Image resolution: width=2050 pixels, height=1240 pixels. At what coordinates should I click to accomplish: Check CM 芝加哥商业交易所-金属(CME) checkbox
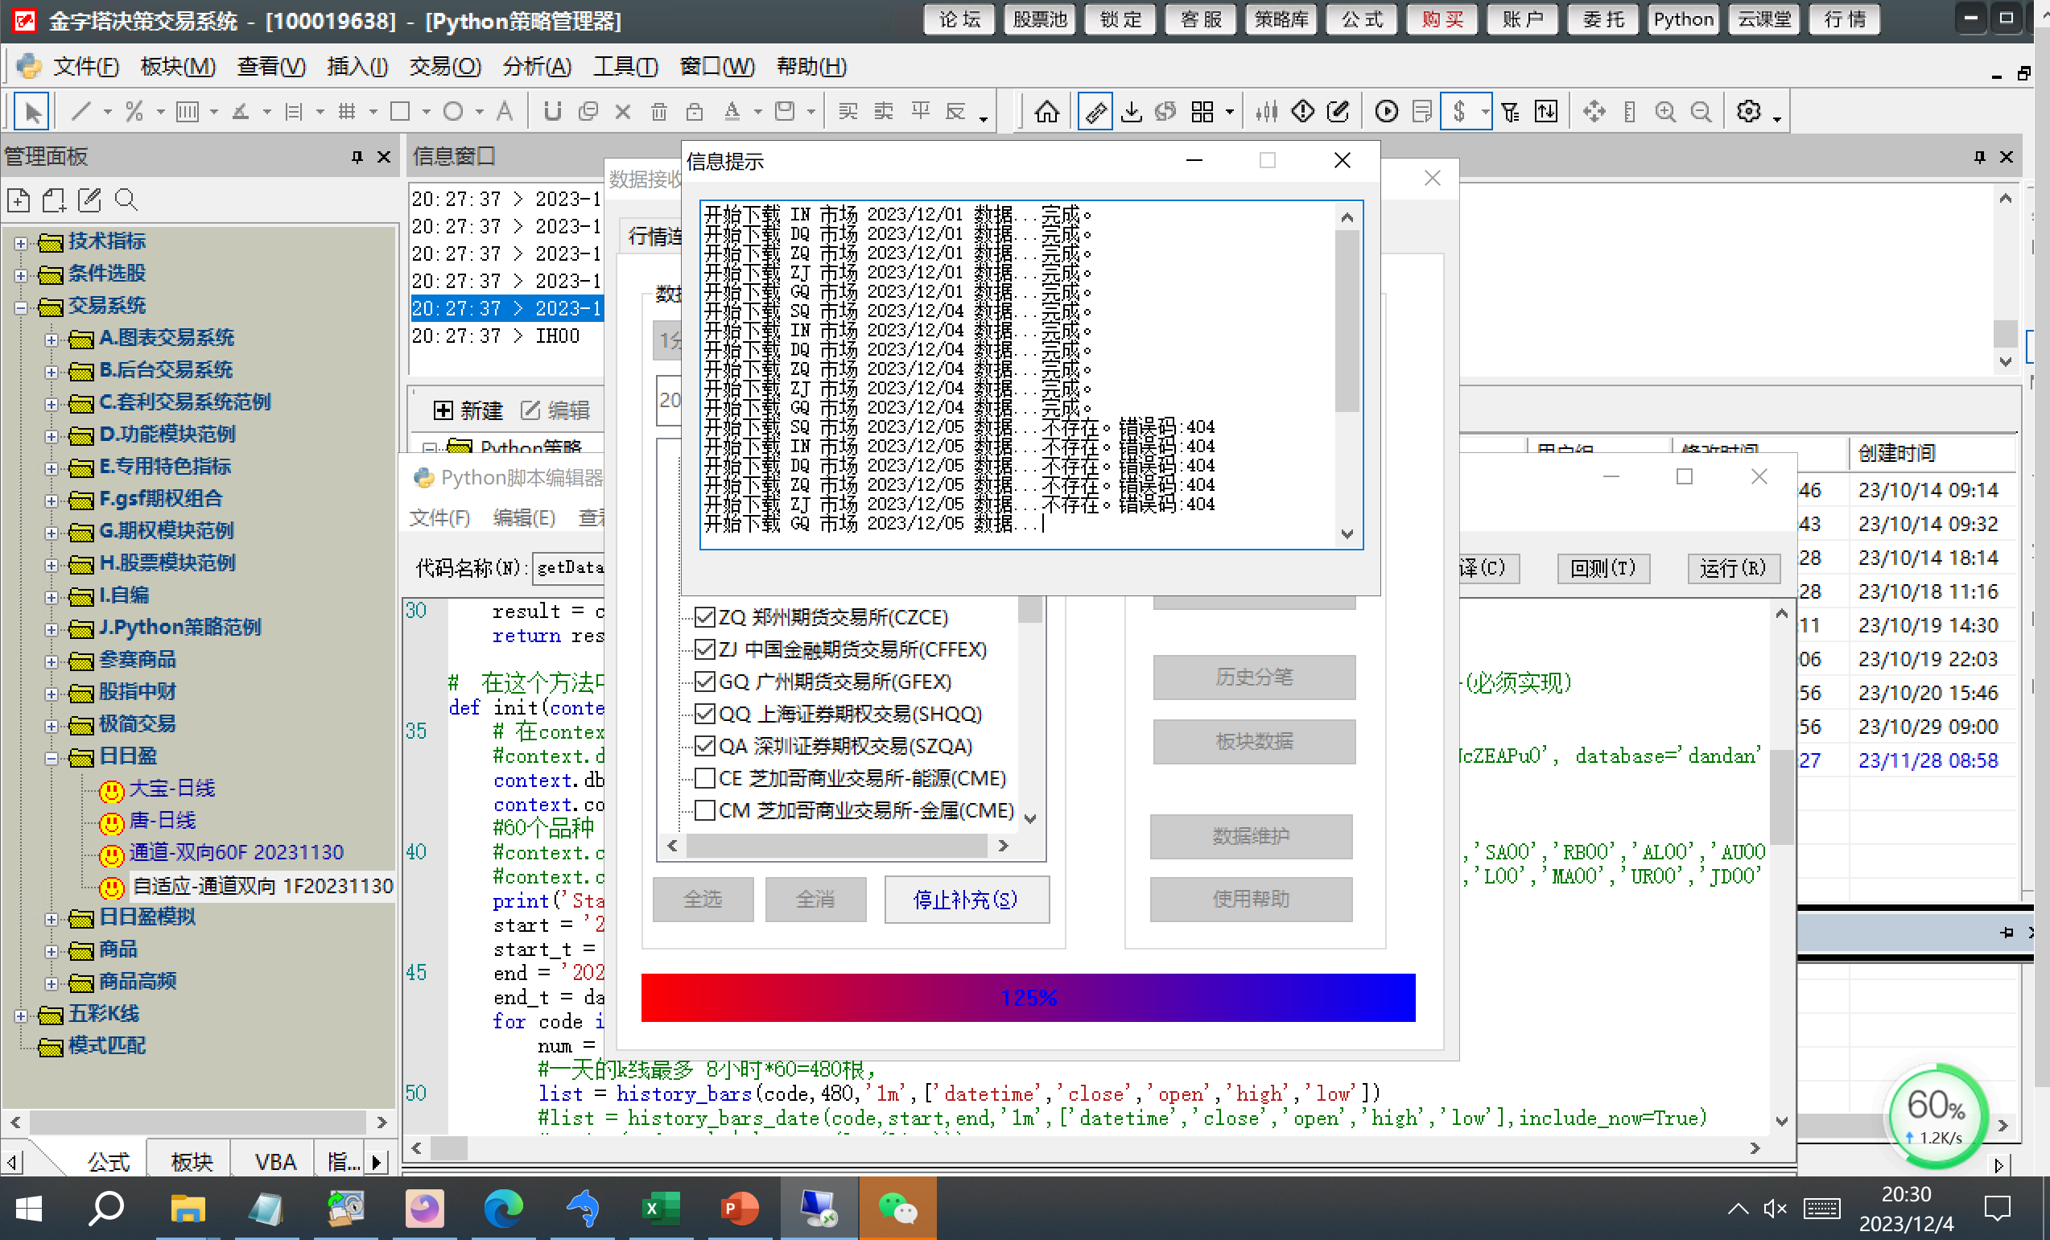tap(705, 811)
